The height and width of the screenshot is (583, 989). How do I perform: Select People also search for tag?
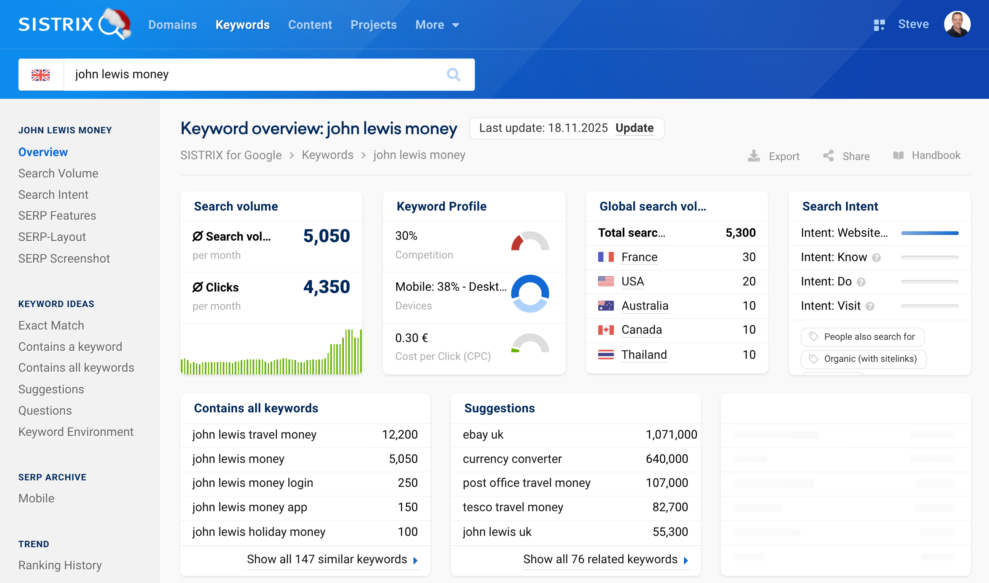862,337
